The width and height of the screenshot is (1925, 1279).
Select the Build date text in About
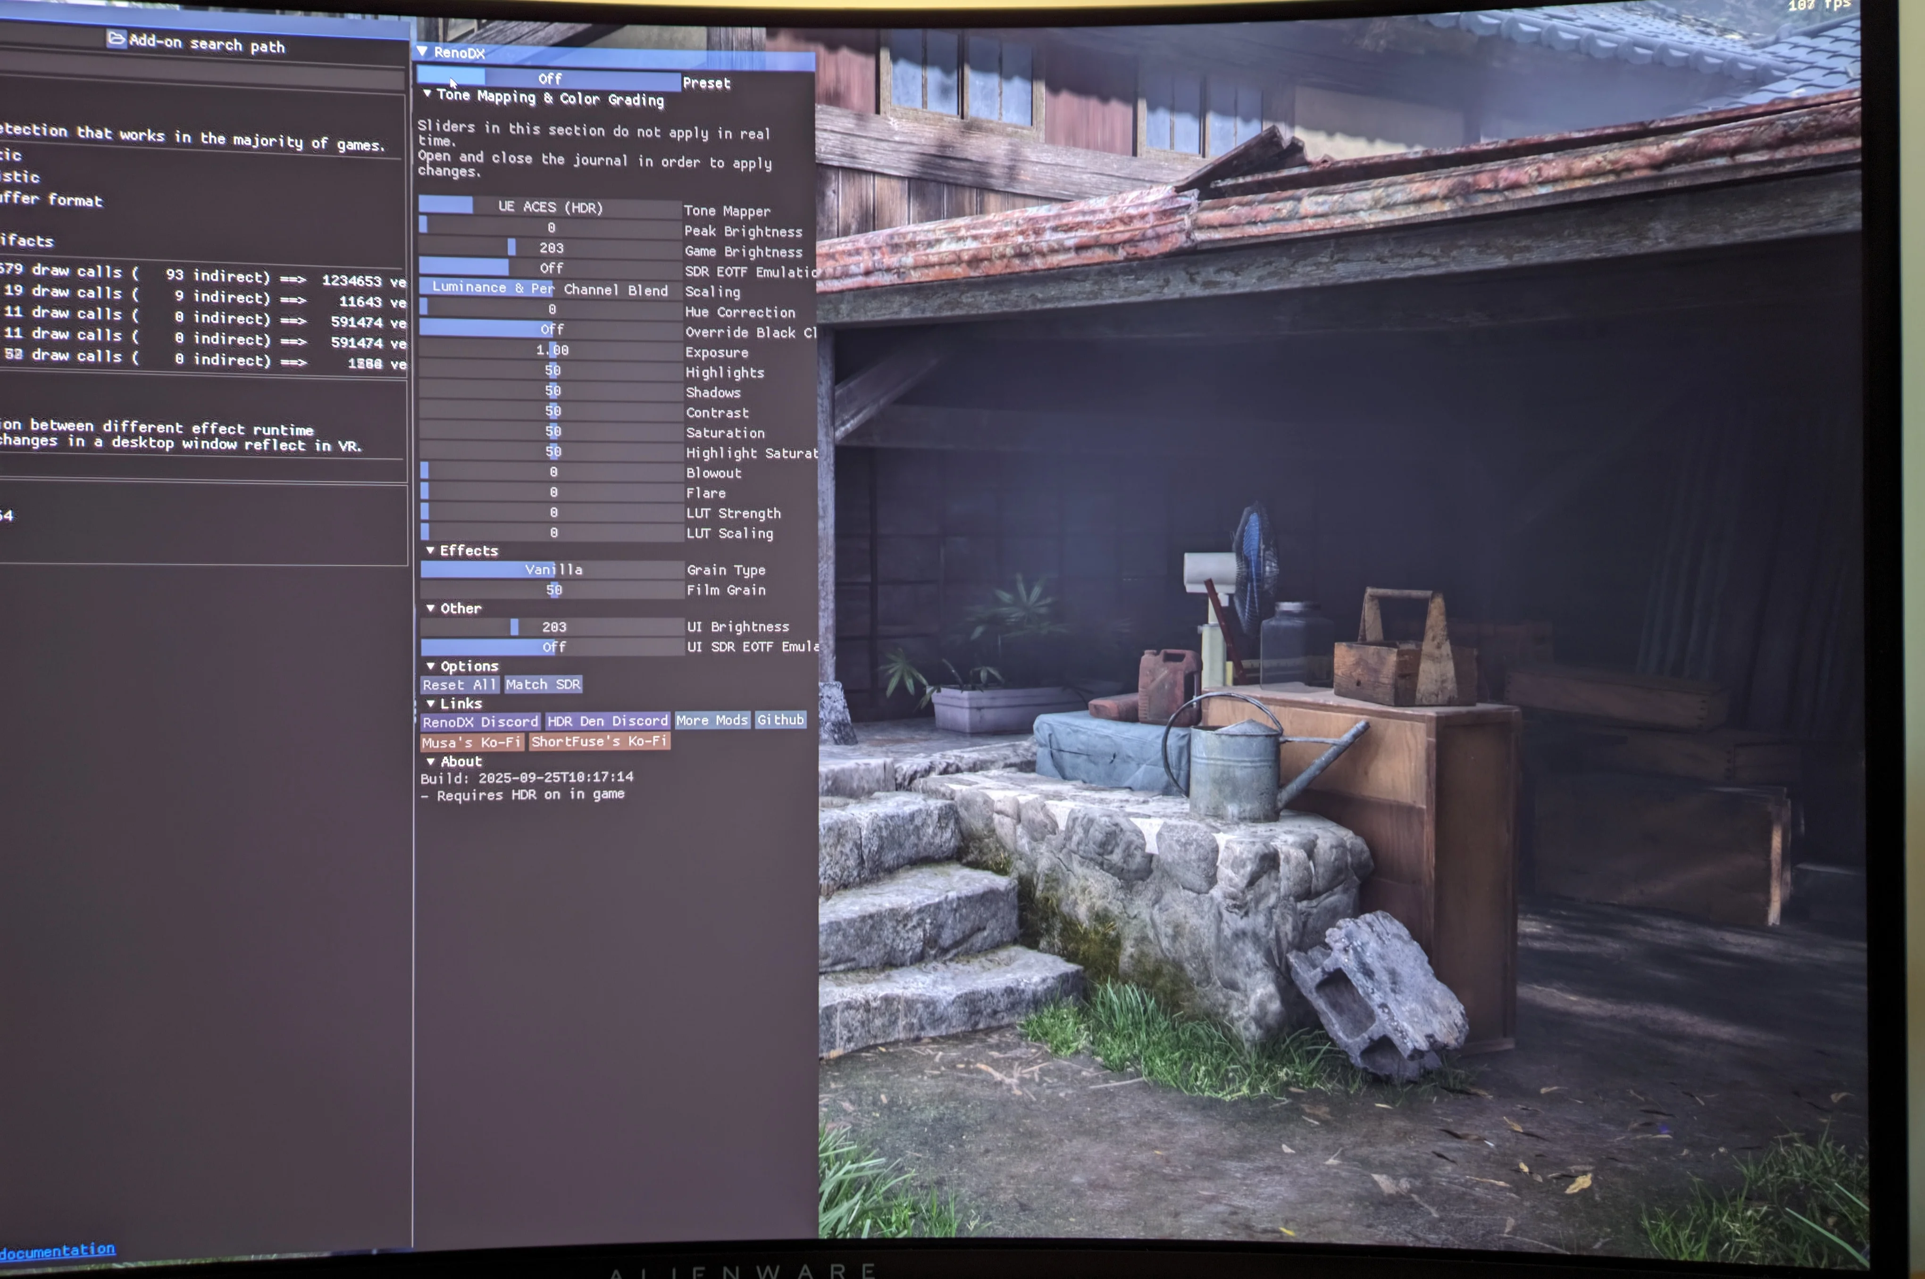pyautogui.click(x=527, y=777)
